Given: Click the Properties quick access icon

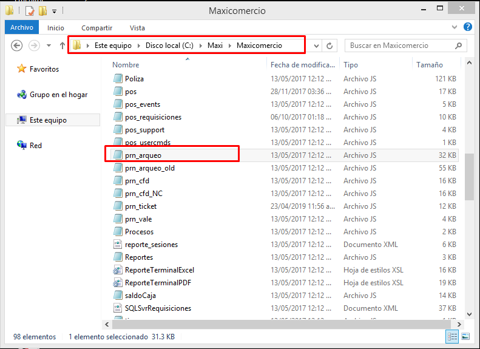Looking at the screenshot, I should click(x=29, y=11).
